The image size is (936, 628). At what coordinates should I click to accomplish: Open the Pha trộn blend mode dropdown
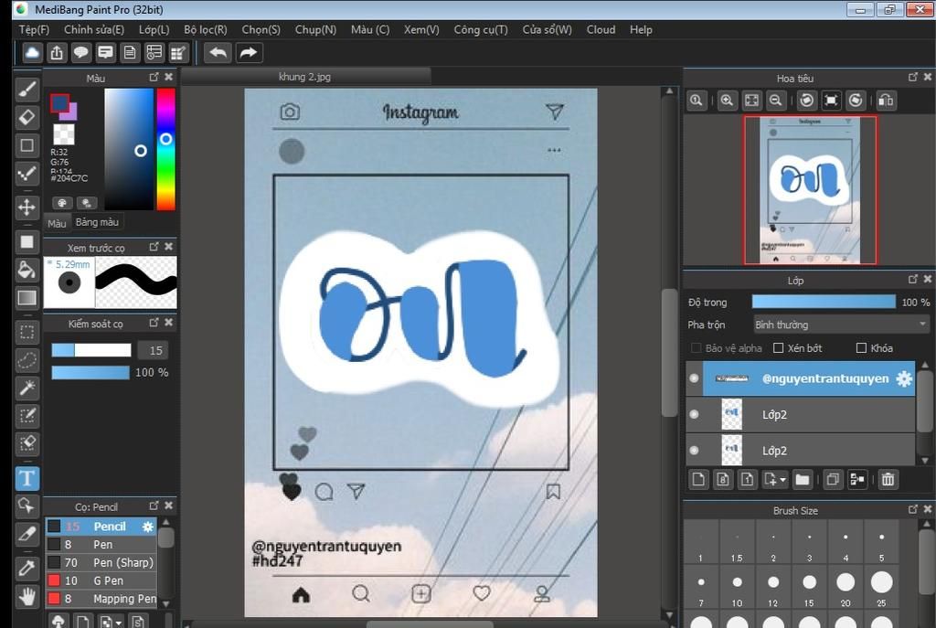[841, 325]
